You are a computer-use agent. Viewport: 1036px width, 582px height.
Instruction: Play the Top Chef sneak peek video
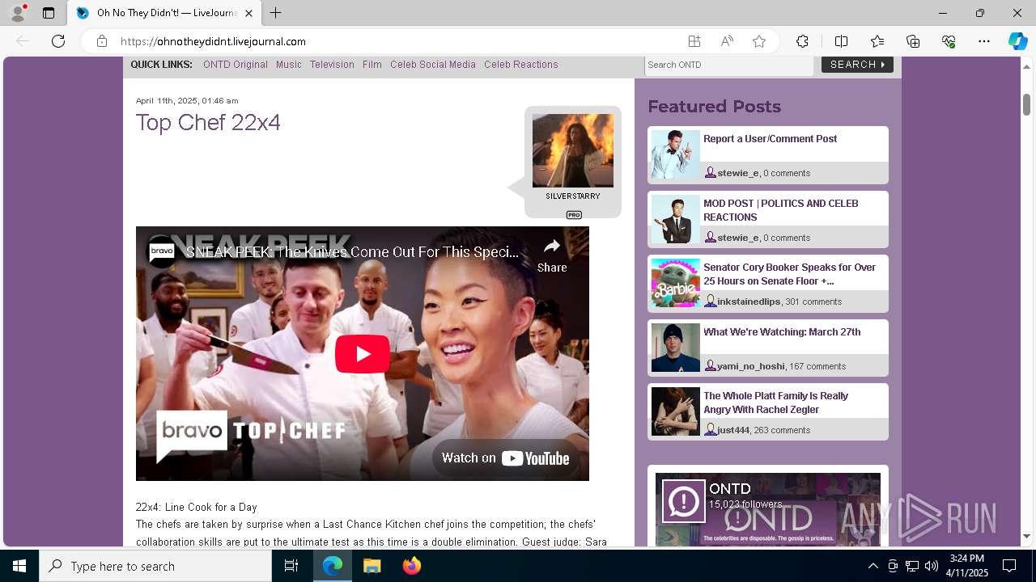pos(363,354)
